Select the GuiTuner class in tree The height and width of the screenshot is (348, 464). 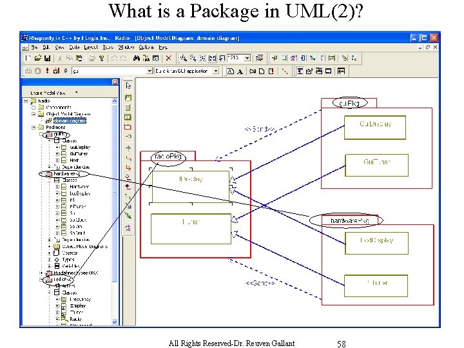click(79, 153)
